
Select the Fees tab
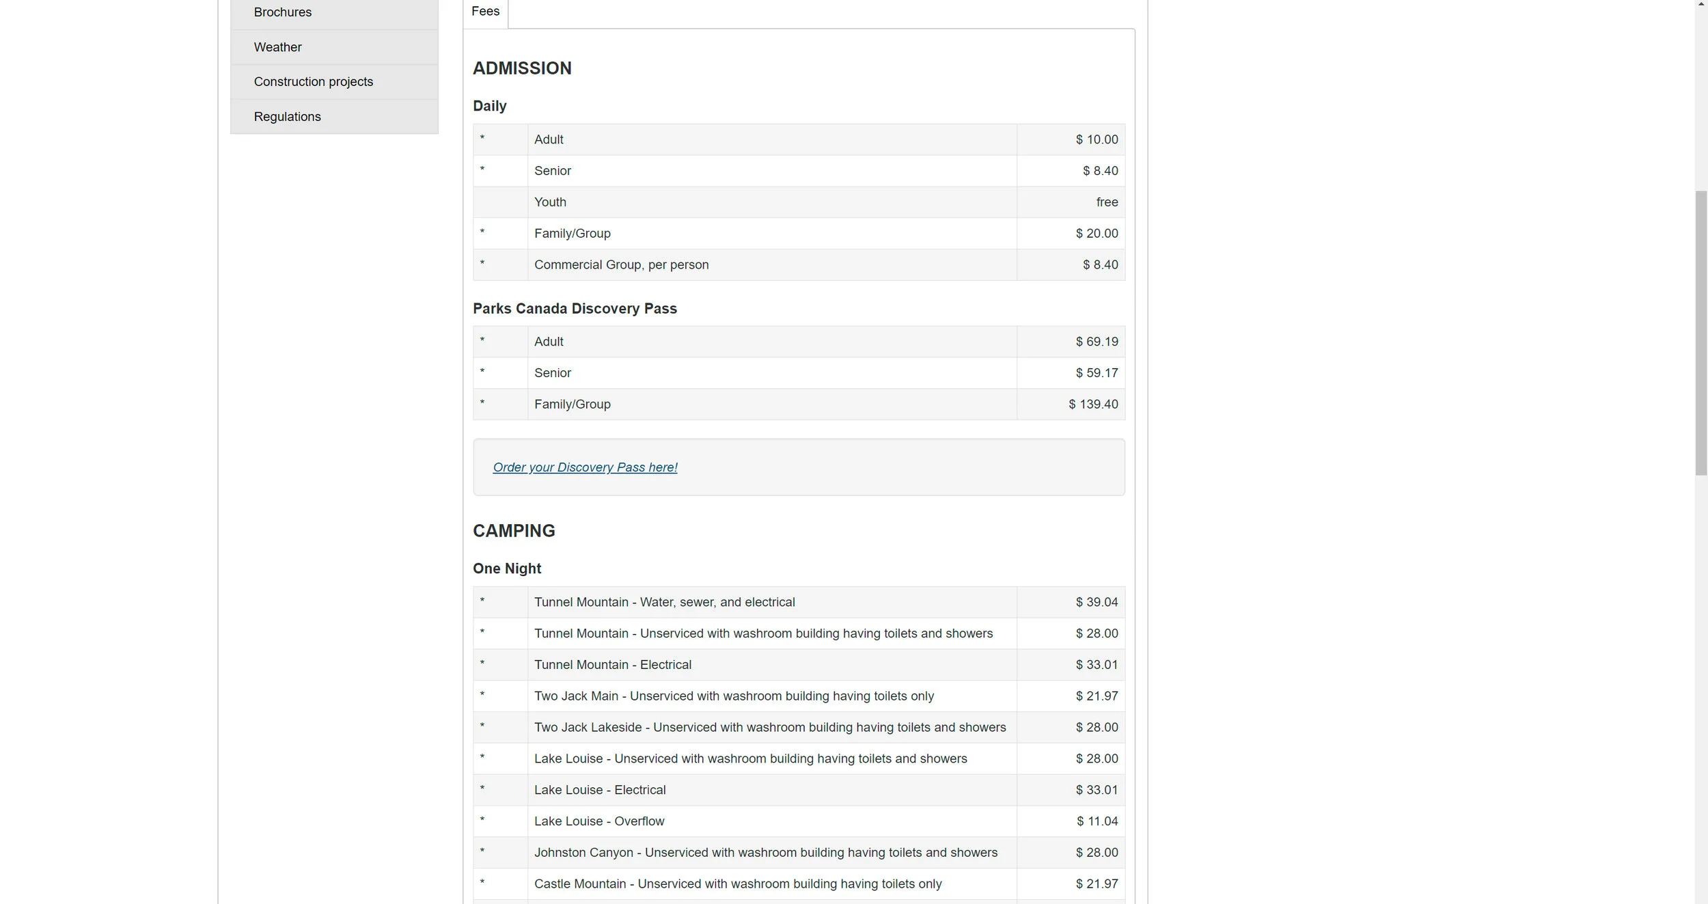click(x=486, y=12)
